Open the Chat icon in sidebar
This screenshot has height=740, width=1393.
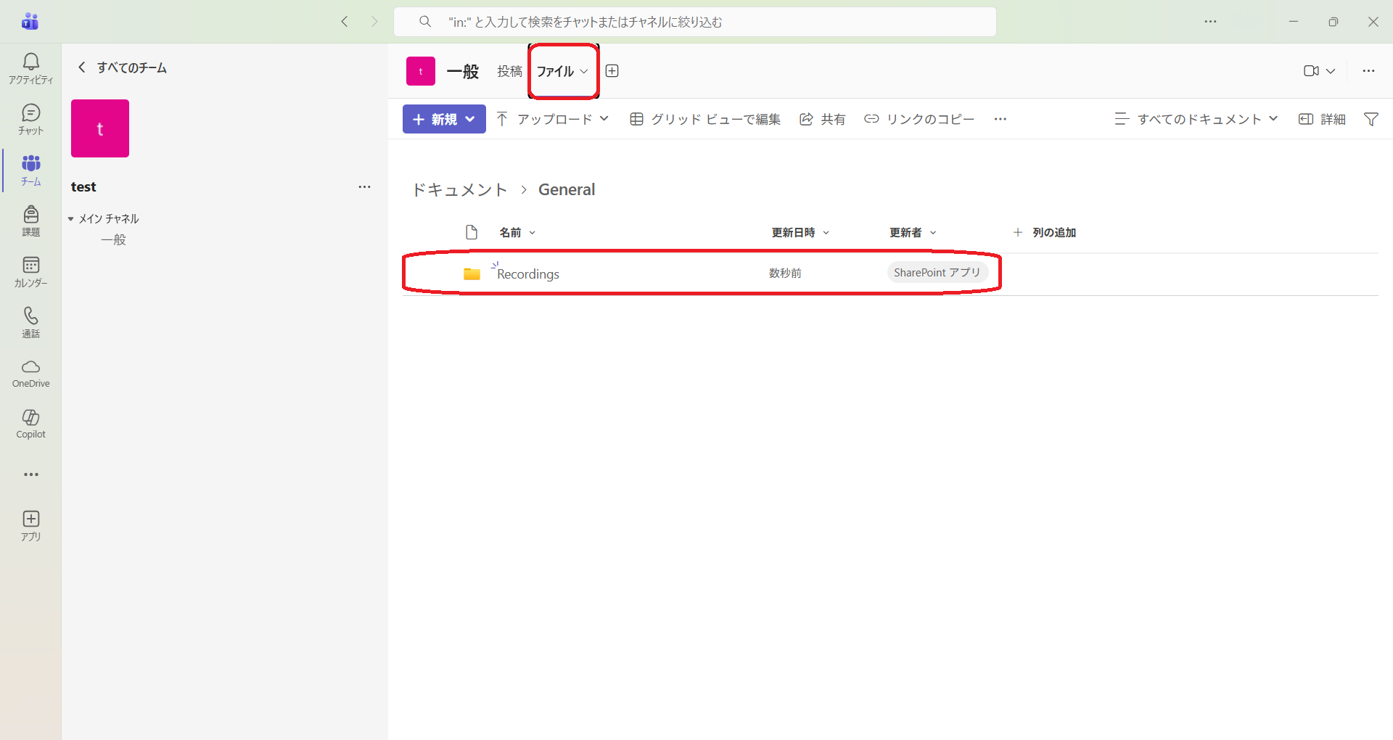tap(30, 119)
